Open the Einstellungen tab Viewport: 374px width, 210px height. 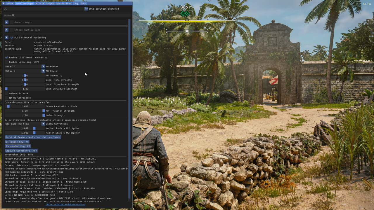[x=45, y=3]
